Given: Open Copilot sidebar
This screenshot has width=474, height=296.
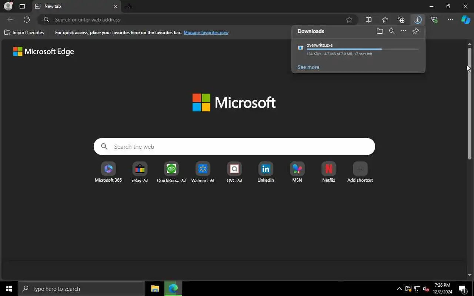Looking at the screenshot, I should coord(465,20).
